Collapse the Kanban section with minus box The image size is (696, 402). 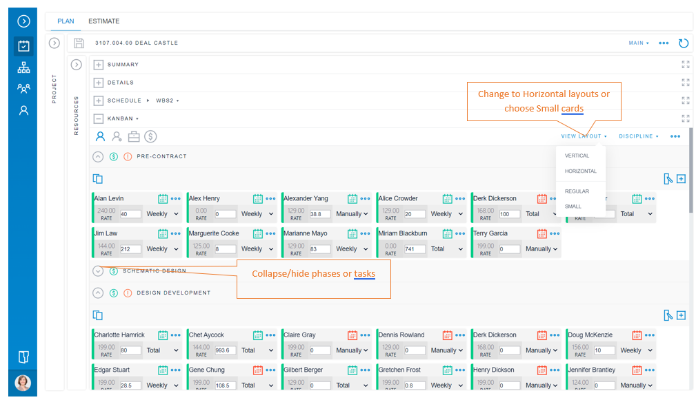tap(99, 119)
